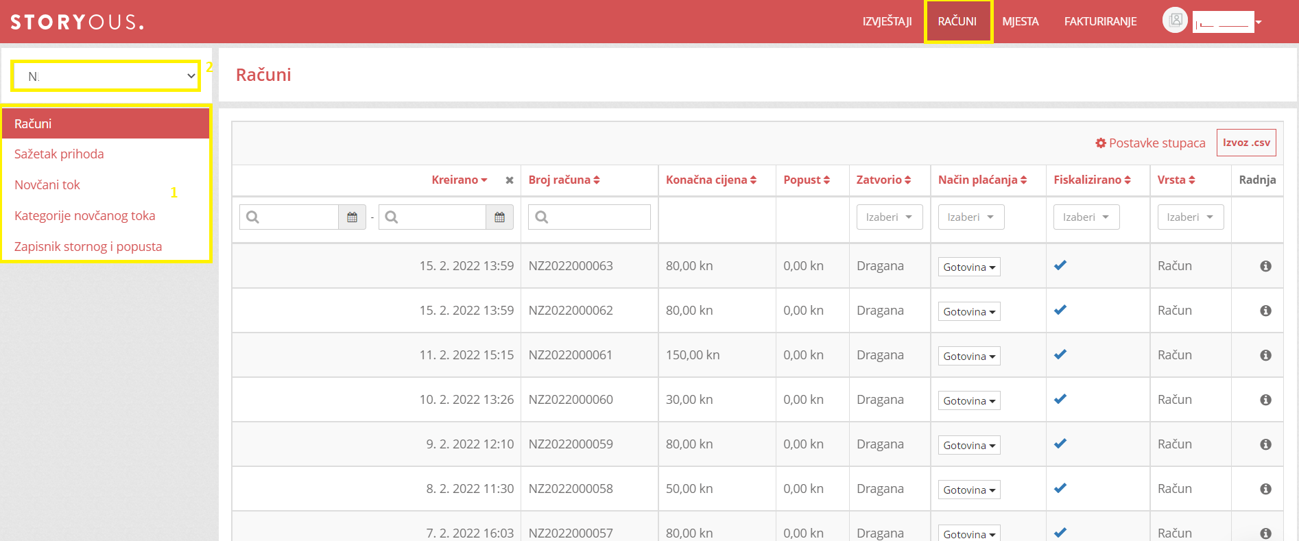
Task: Open info for receipt NZ2022000063
Action: 1265,266
